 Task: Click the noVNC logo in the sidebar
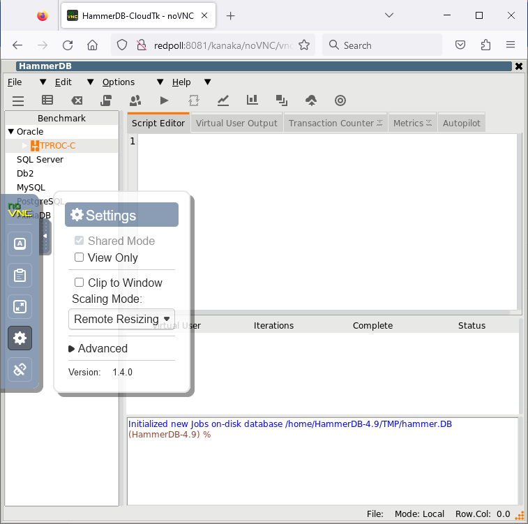click(x=20, y=210)
